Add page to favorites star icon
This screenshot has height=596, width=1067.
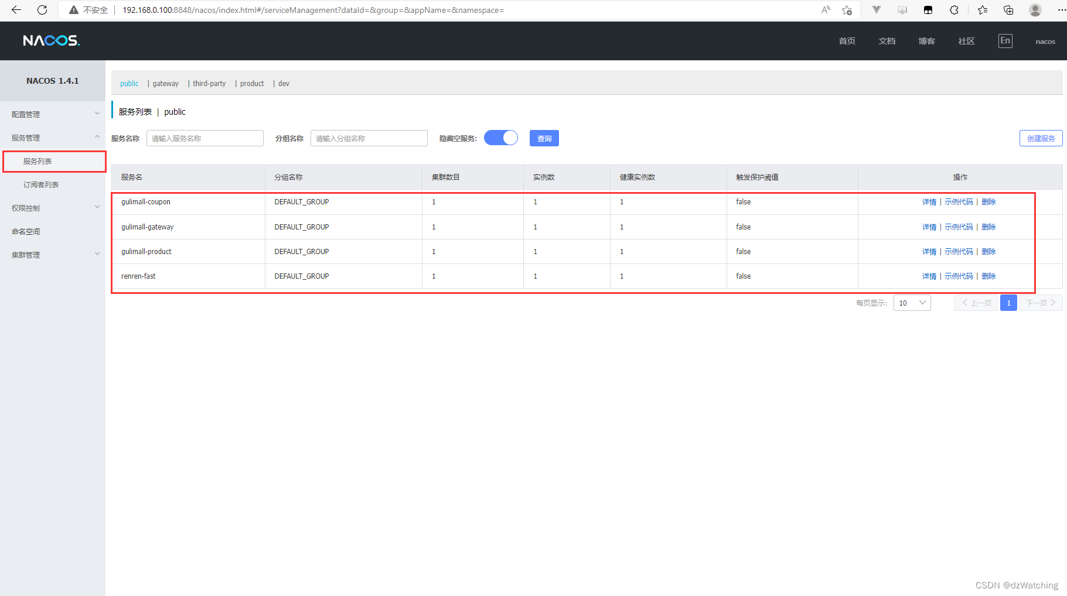point(847,10)
